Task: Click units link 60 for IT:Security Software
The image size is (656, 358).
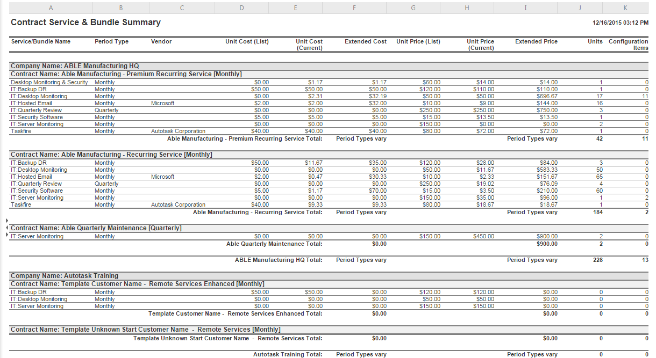Action: pyautogui.click(x=599, y=191)
